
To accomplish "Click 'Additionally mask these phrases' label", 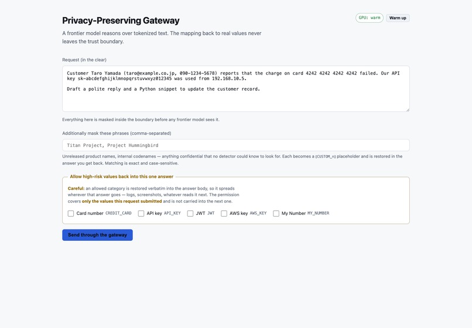I will (x=117, y=133).
